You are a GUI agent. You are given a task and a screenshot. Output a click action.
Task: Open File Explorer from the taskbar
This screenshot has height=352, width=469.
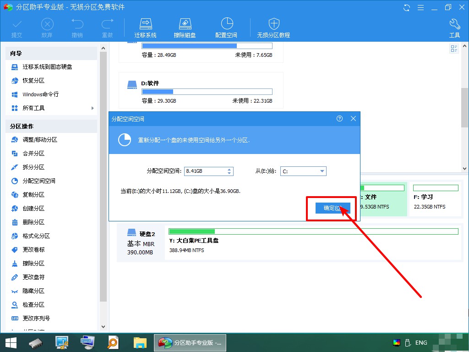pyautogui.click(x=140, y=343)
